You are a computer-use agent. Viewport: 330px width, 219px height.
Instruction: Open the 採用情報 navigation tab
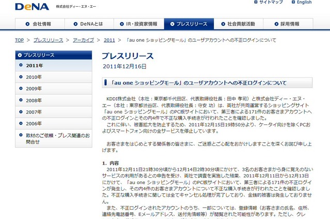[x=288, y=24]
